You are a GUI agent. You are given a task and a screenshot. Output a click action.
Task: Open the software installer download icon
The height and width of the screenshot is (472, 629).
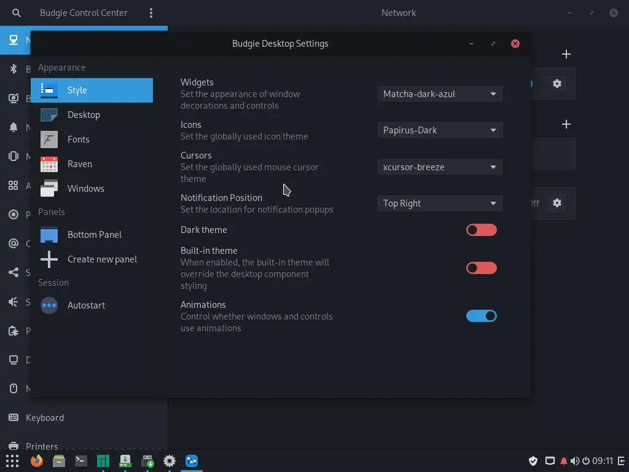point(125,461)
